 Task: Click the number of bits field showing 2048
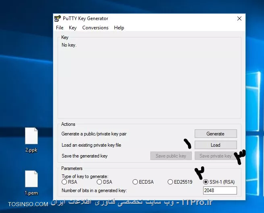pos(220,190)
